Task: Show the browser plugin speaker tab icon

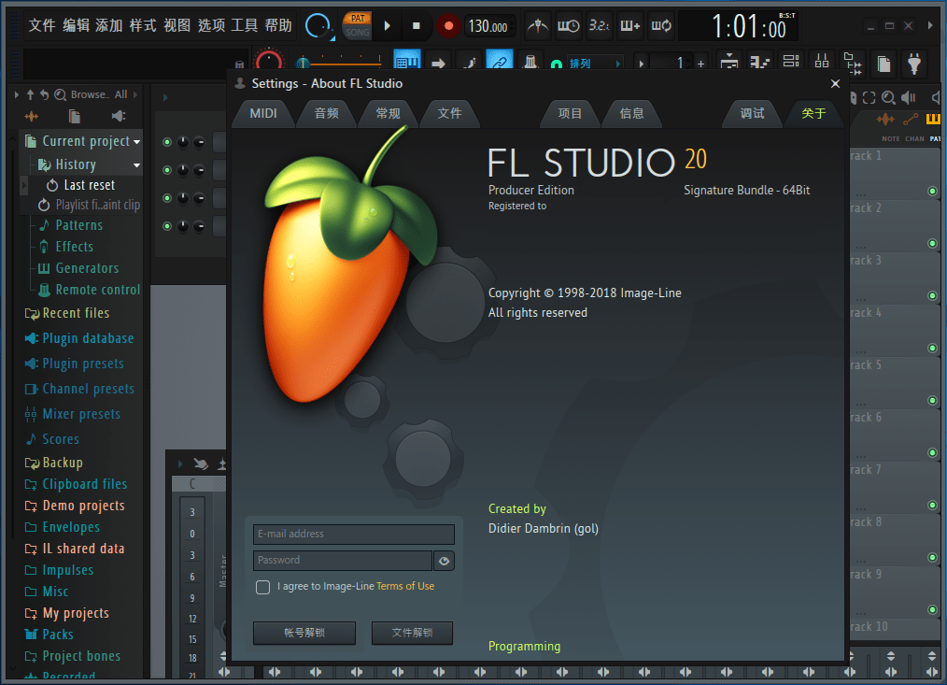Action: (x=119, y=116)
